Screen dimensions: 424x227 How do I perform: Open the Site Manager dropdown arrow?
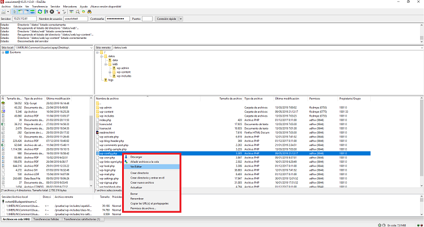(8, 12)
